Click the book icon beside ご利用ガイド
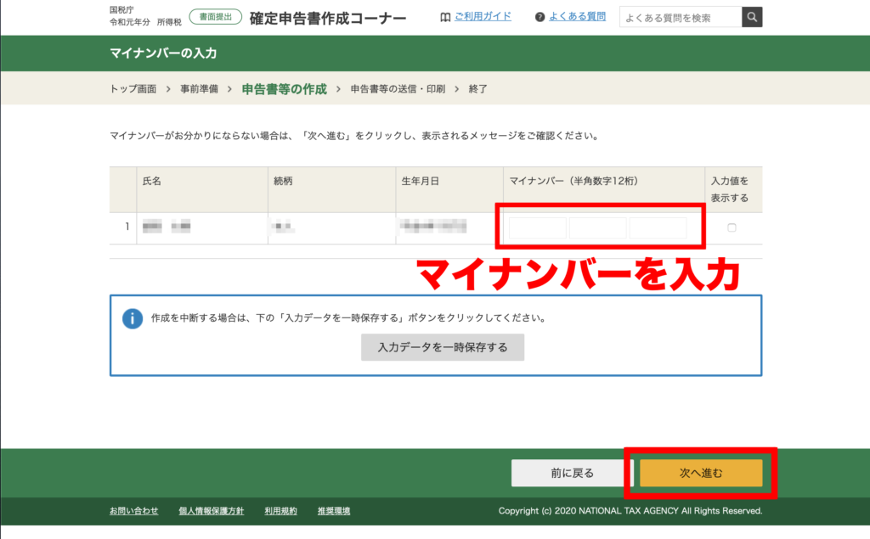 445,17
